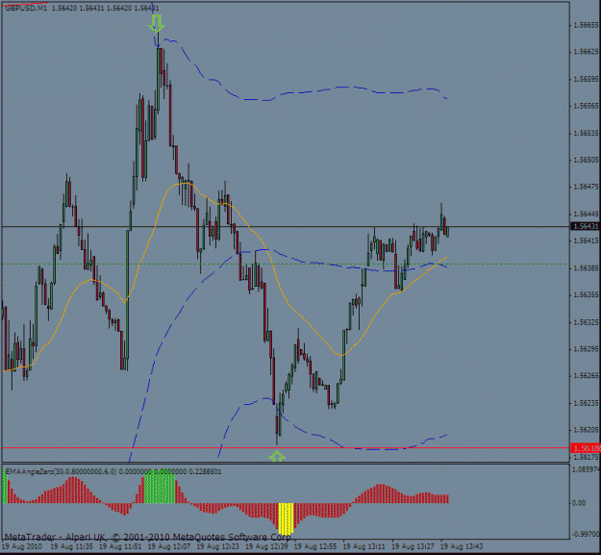Click the 1.56385 price axis label
Viewport: 601px width, 555px height.
click(586, 268)
